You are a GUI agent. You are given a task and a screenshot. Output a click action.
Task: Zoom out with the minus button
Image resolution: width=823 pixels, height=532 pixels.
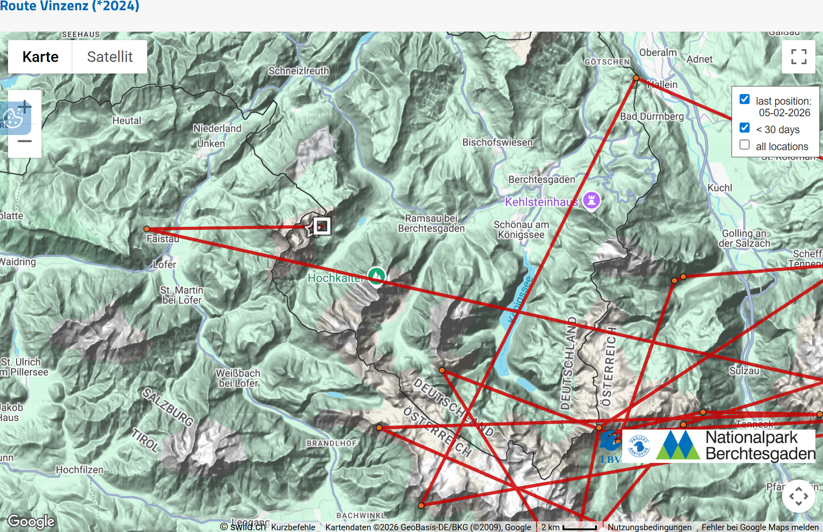(25, 141)
